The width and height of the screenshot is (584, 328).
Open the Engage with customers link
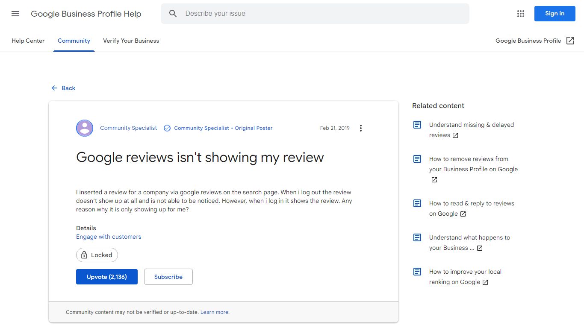click(109, 237)
